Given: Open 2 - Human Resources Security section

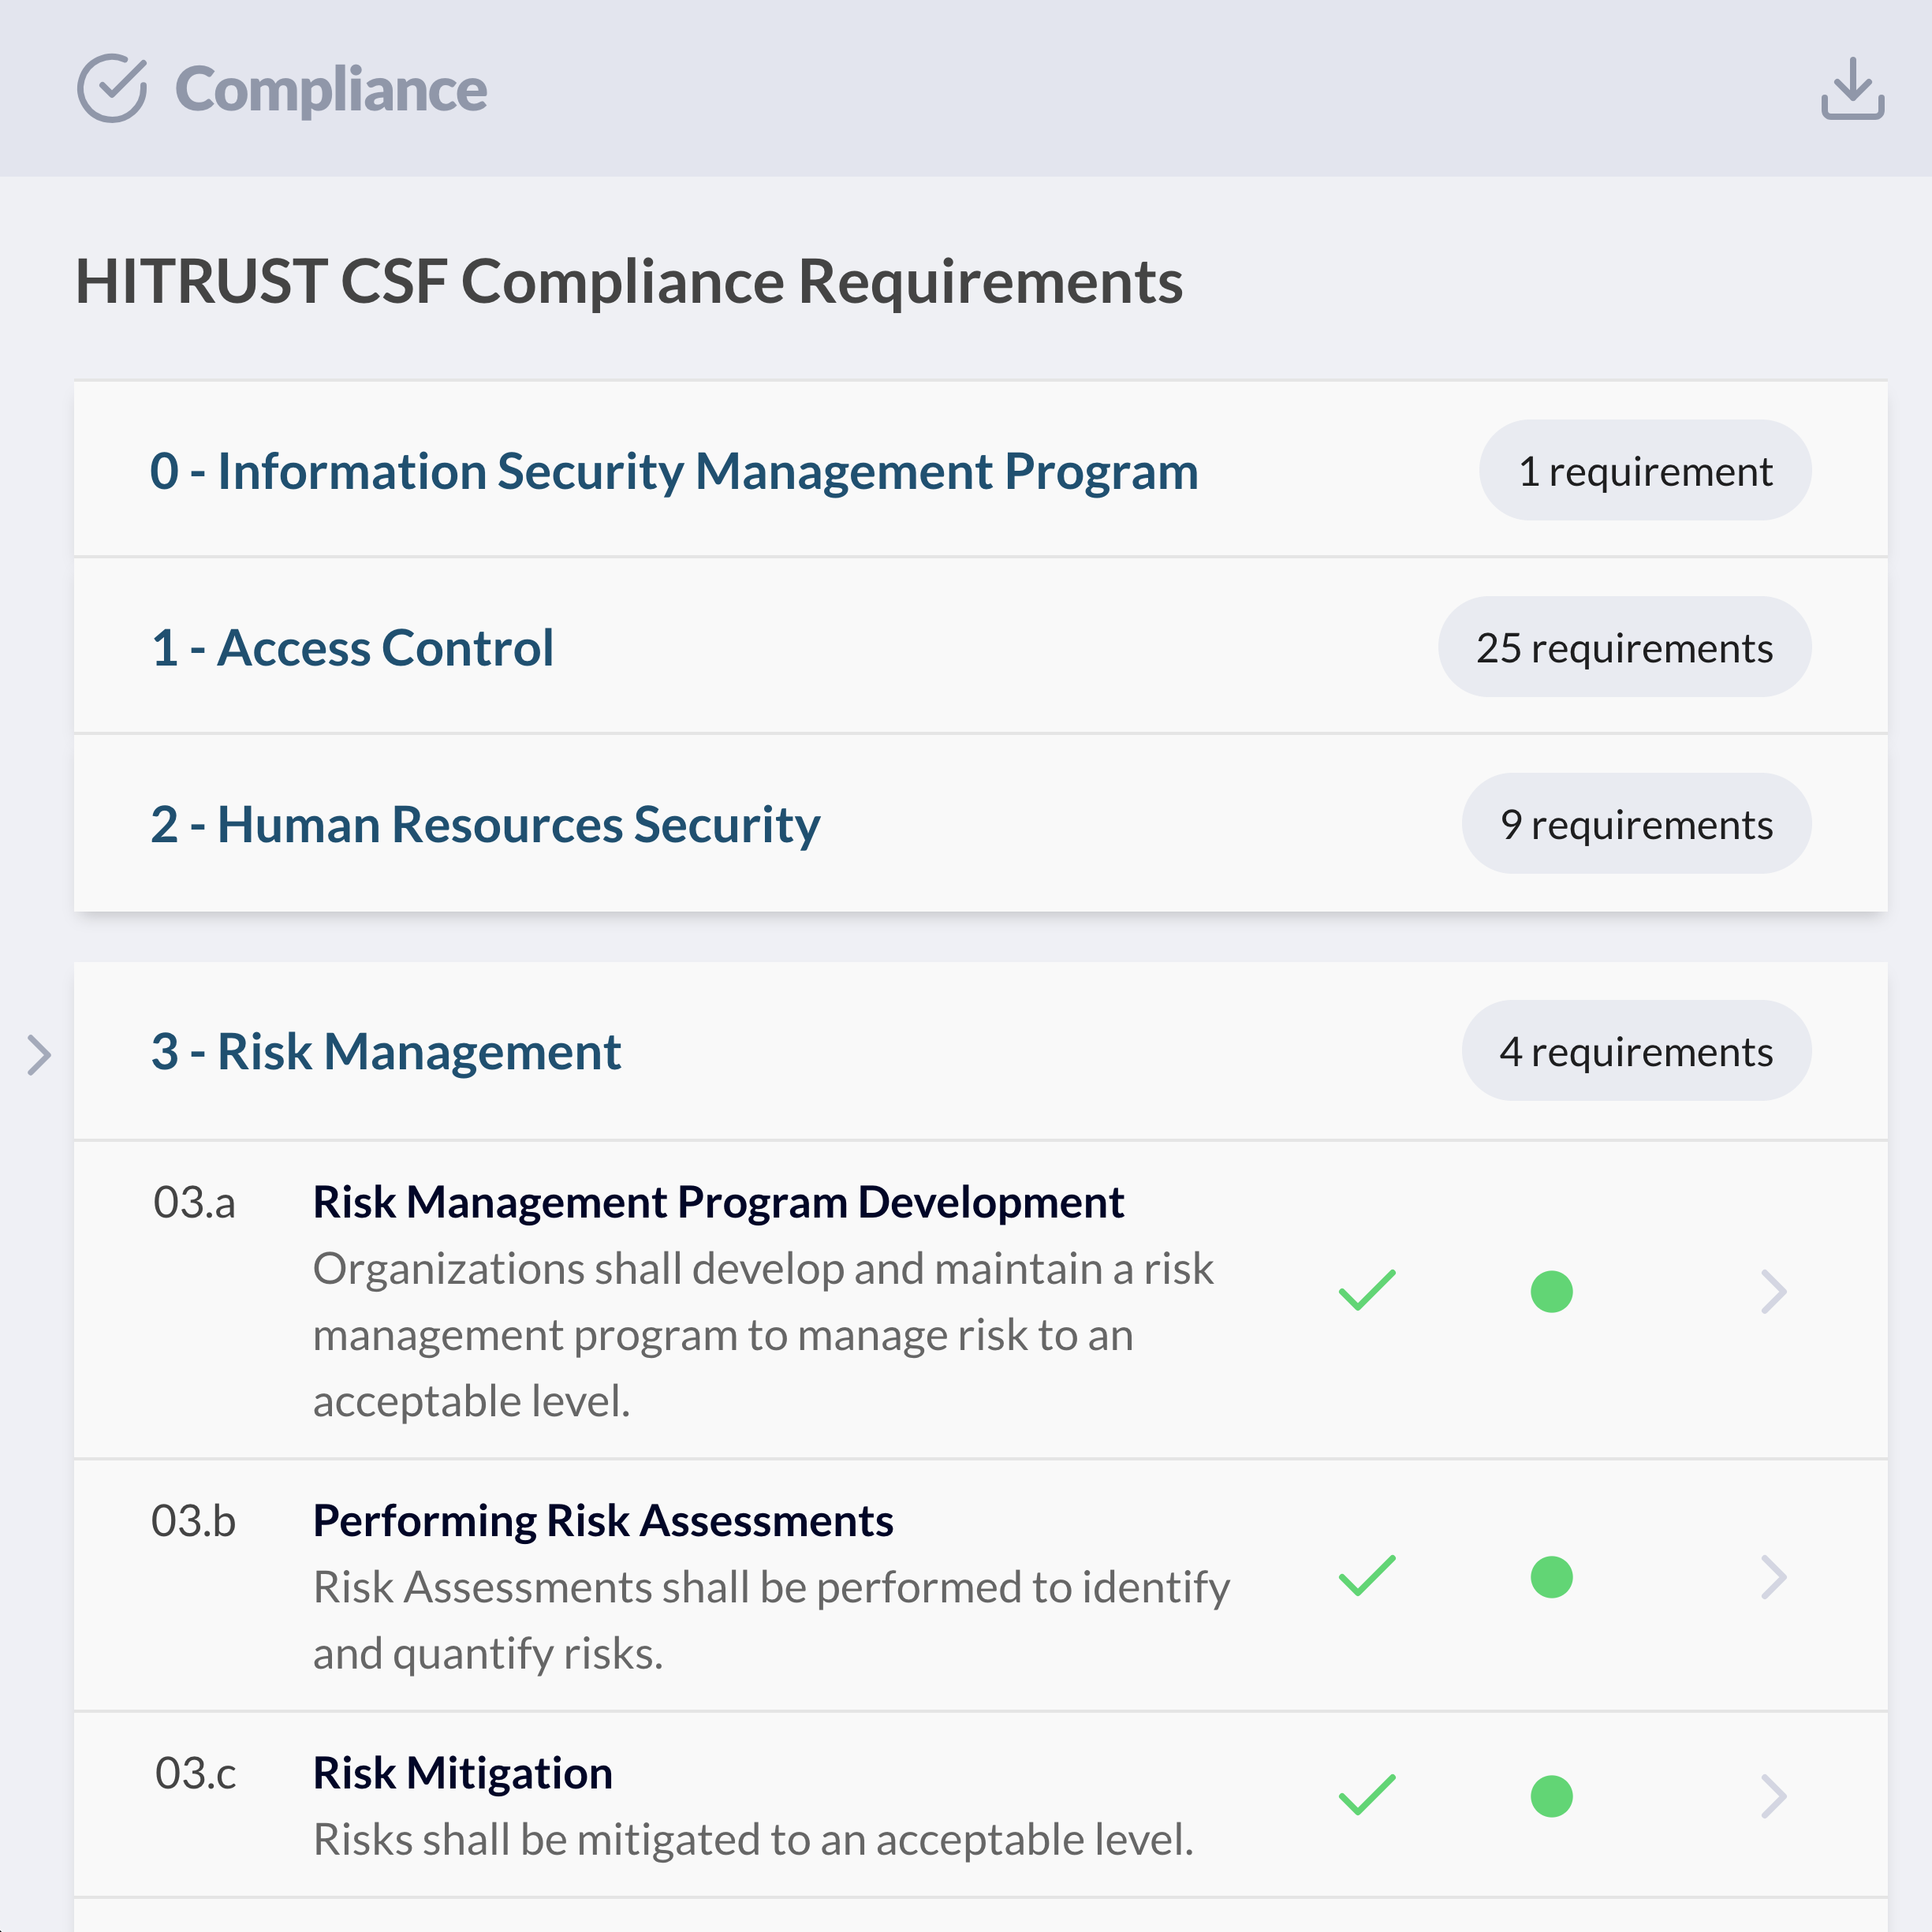Looking at the screenshot, I should pos(485,825).
